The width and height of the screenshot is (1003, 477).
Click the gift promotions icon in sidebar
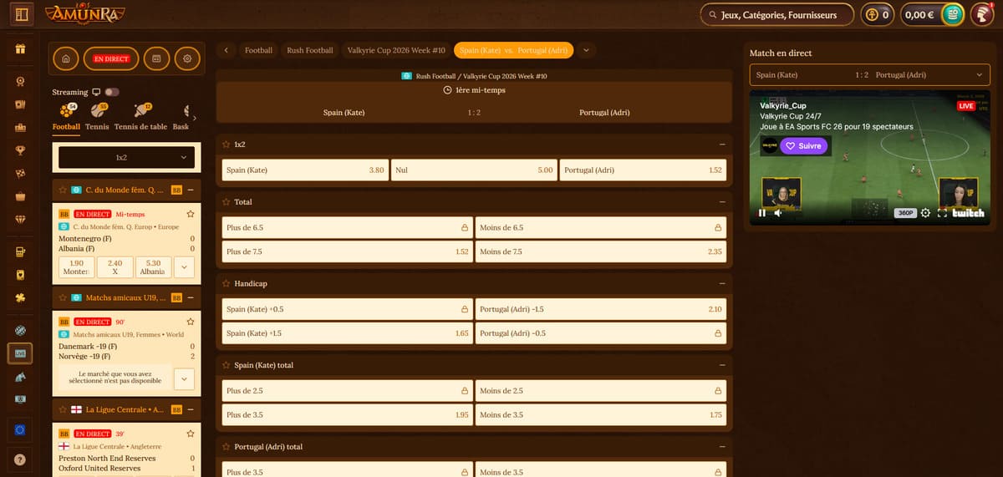click(20, 49)
